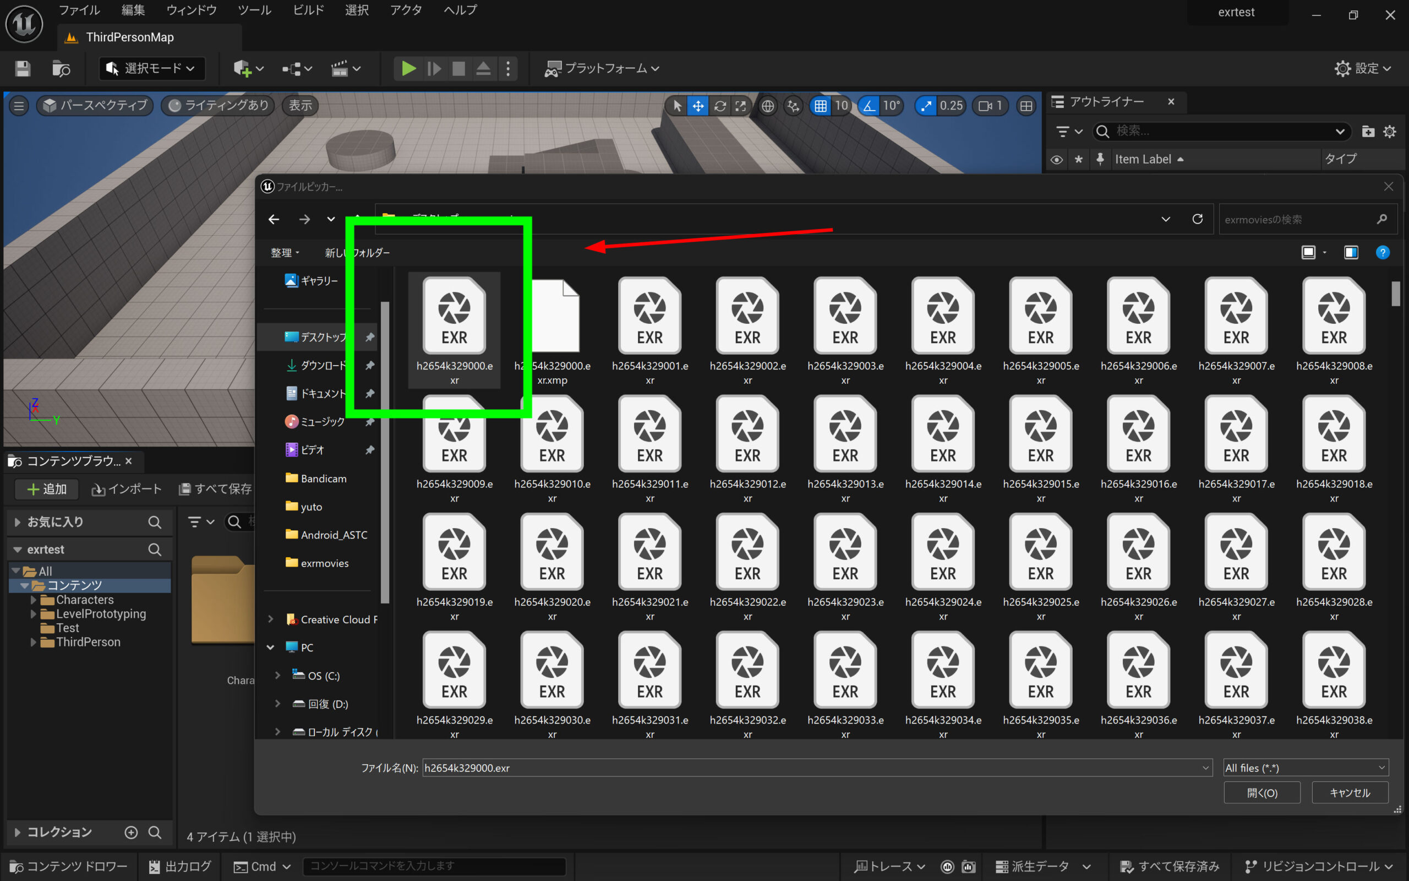This screenshot has height=881, width=1409.
Task: Click the 開く(O) button
Action: (1261, 792)
